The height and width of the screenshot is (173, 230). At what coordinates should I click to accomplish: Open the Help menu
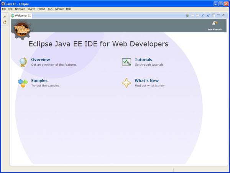coord(69,9)
